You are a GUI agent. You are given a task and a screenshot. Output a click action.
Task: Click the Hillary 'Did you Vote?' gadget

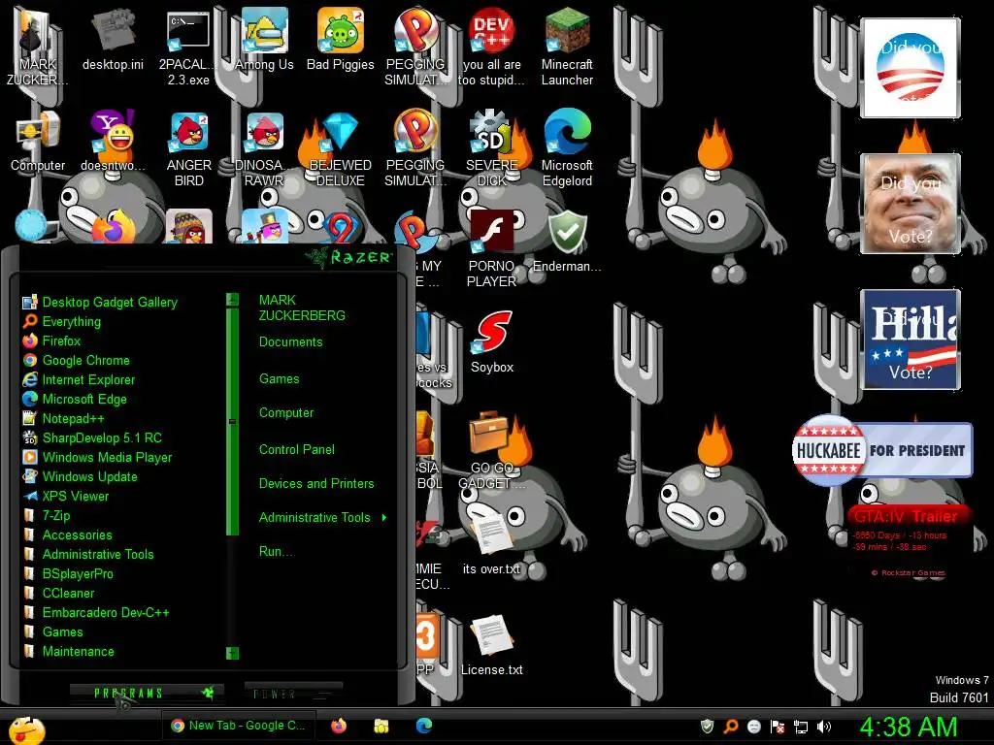click(x=911, y=339)
